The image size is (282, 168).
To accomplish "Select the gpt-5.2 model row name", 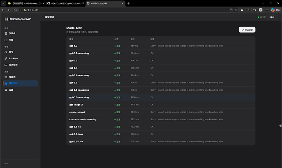I will (x=74, y=46).
